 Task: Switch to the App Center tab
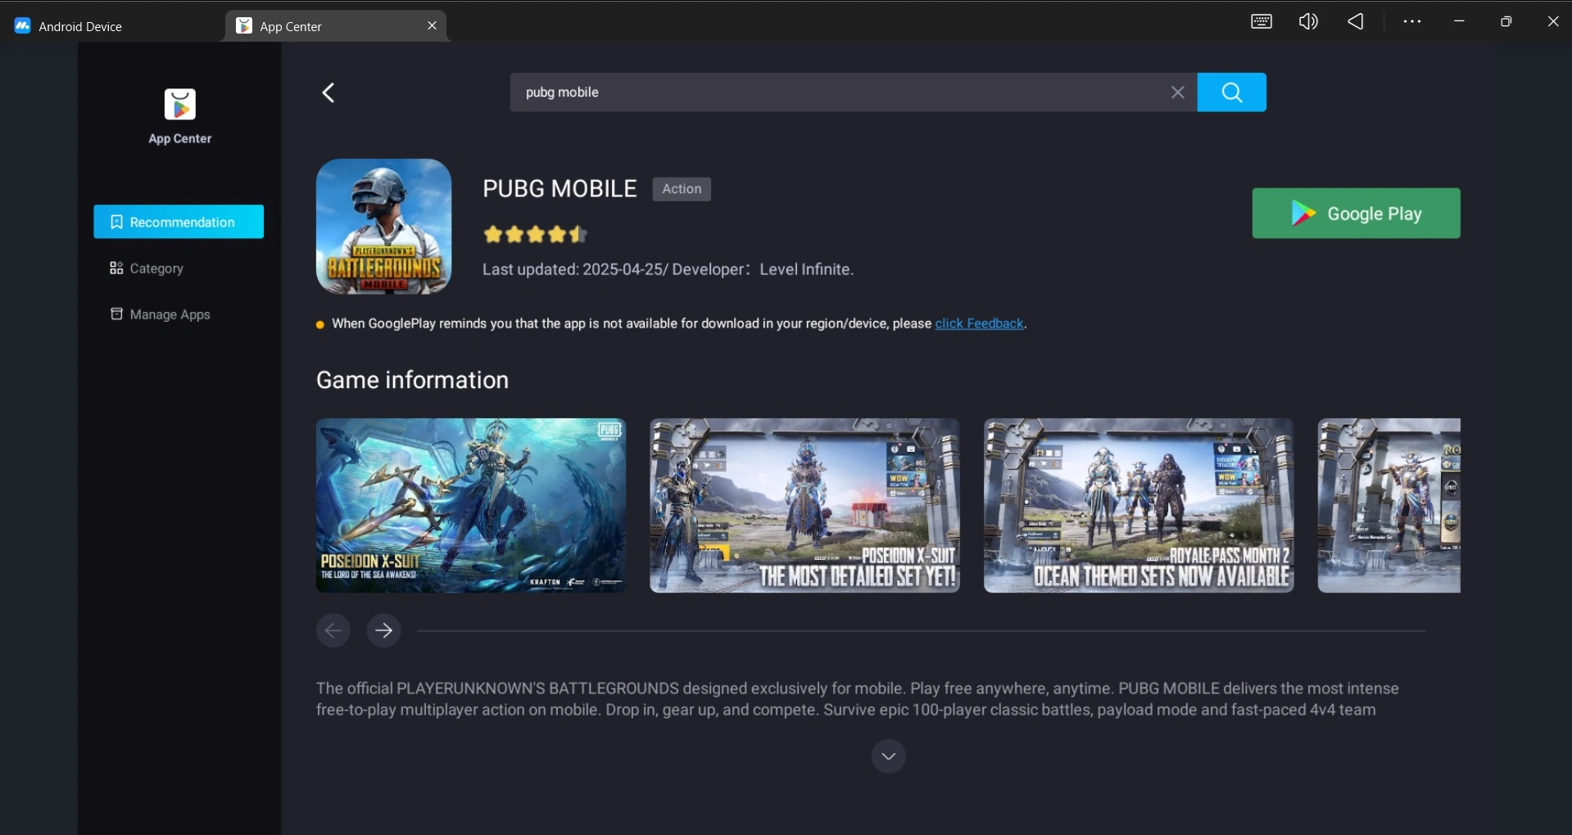pyautogui.click(x=291, y=25)
